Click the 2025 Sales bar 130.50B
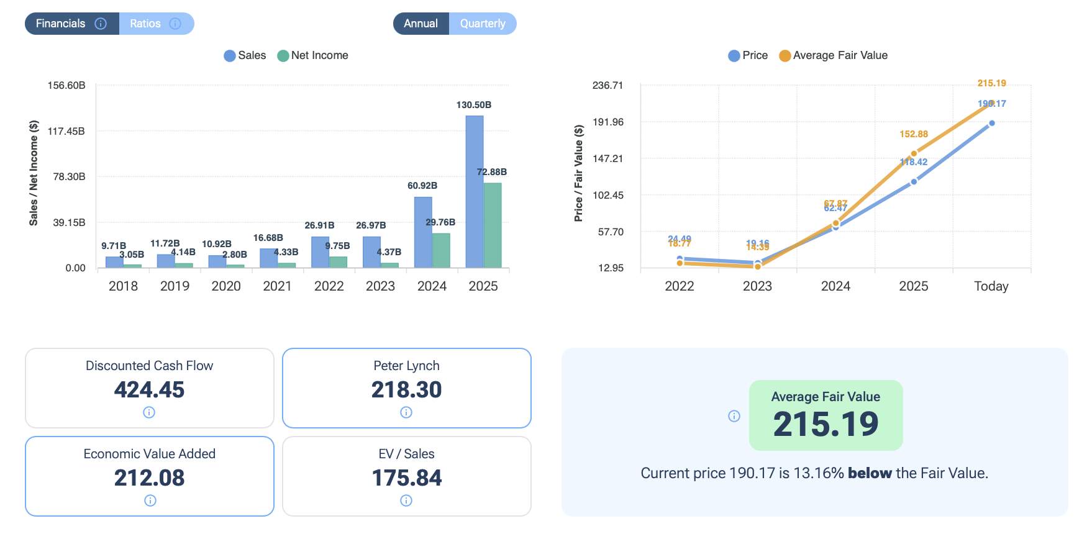The width and height of the screenshot is (1087, 539). pyautogui.click(x=475, y=192)
